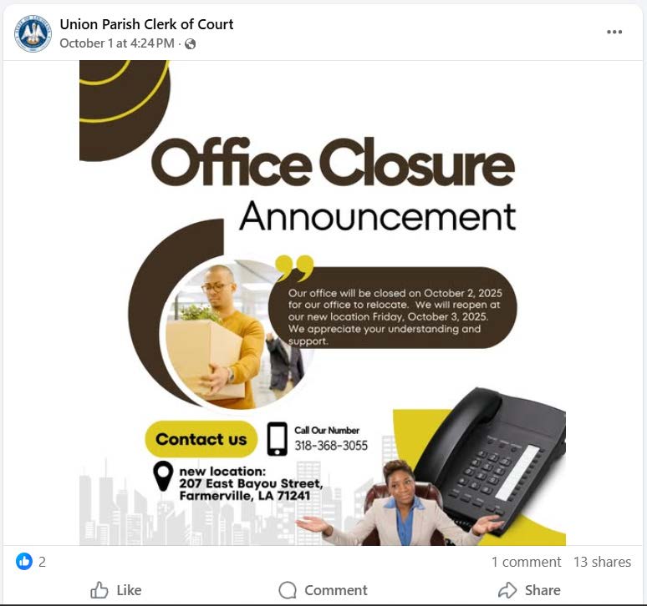This screenshot has width=647, height=606.
Task: Click the Office Closure headline in image
Action: [x=334, y=162]
